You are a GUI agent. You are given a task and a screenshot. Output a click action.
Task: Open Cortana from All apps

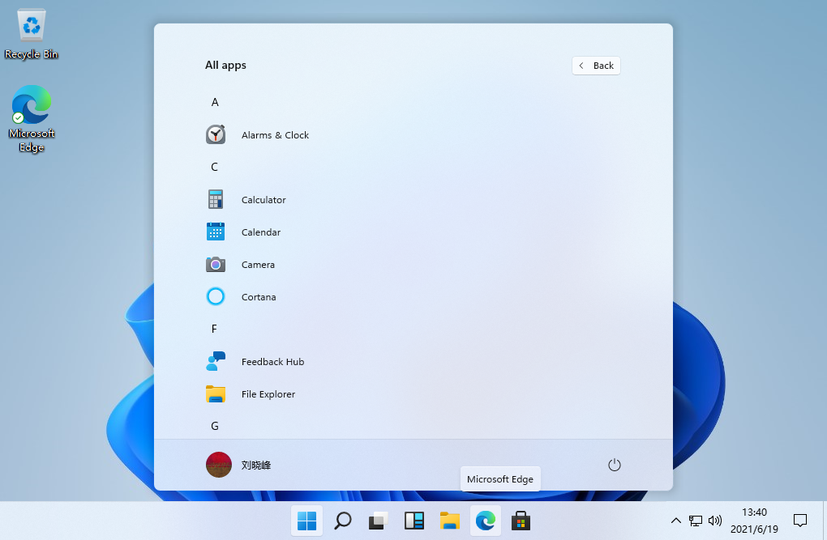click(258, 297)
